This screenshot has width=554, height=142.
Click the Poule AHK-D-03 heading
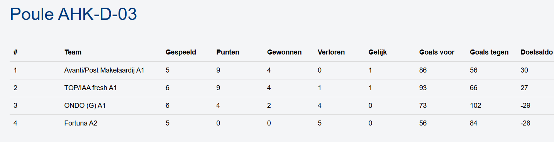(73, 14)
